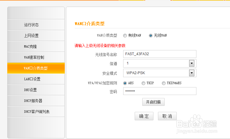The image size is (230, 139).
Task: Select the 无线WAN radio button
Action: click(x=151, y=36)
